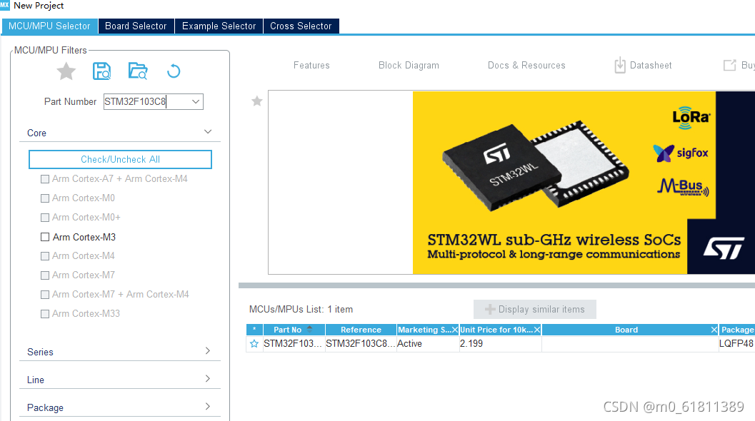Expand the Line filter section

tap(208, 379)
